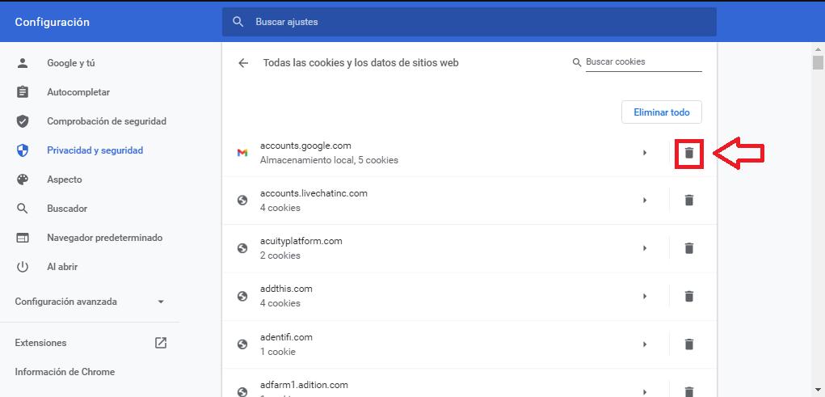Click the adfarm1.adition.com site name
The width and height of the screenshot is (825, 397).
304,385
